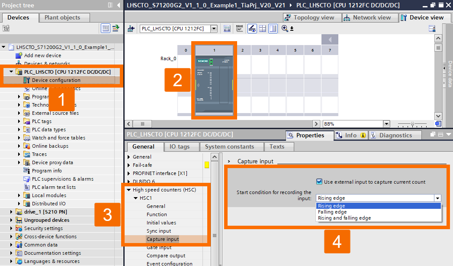Expand the PROFINET interface [X1] node

[x=129, y=173]
